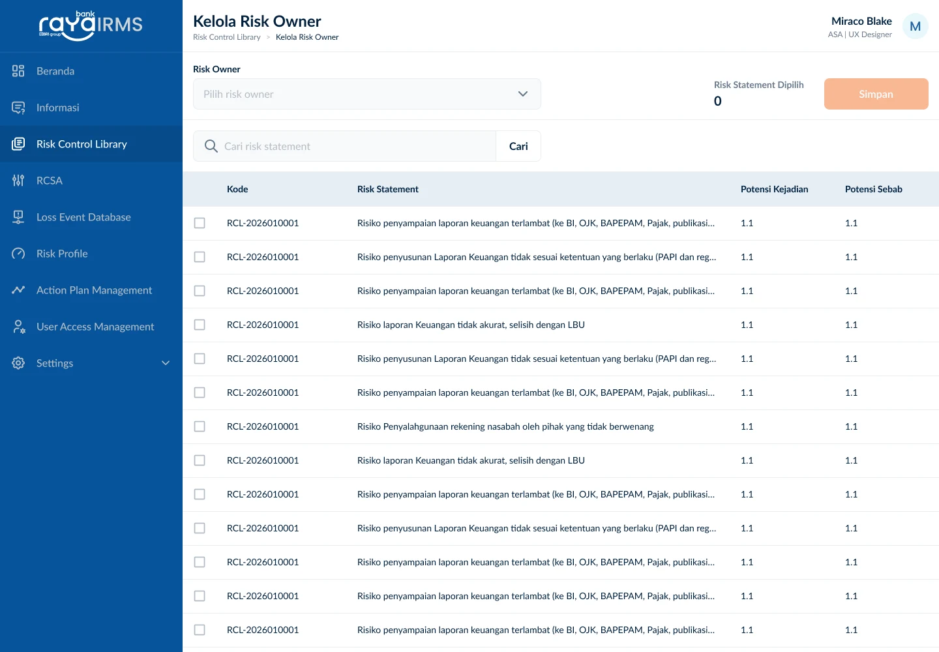This screenshot has height=652, width=939.
Task: Click the Action Plan Management chart icon
Action: pyautogui.click(x=18, y=290)
